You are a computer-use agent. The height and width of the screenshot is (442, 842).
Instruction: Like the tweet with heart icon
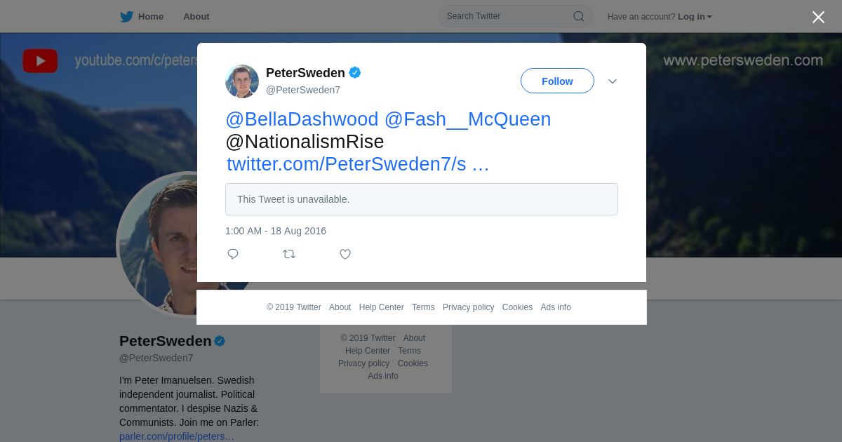[x=345, y=254]
